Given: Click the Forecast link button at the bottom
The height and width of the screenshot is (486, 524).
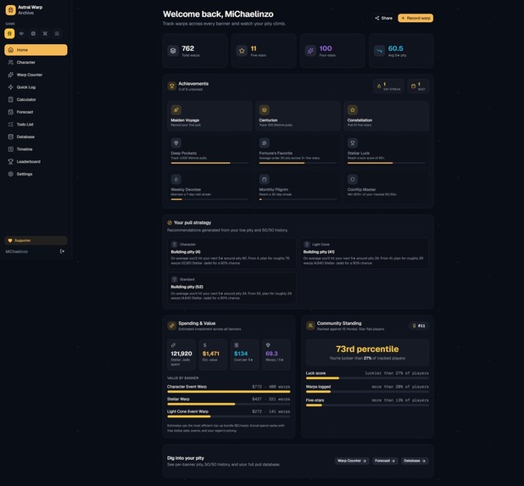Looking at the screenshot, I should [385, 461].
